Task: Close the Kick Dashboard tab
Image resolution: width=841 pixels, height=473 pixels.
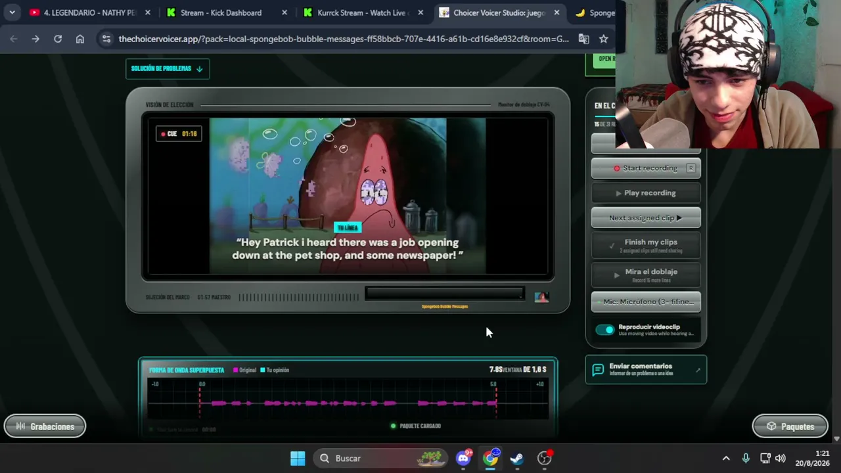Action: coord(284,12)
